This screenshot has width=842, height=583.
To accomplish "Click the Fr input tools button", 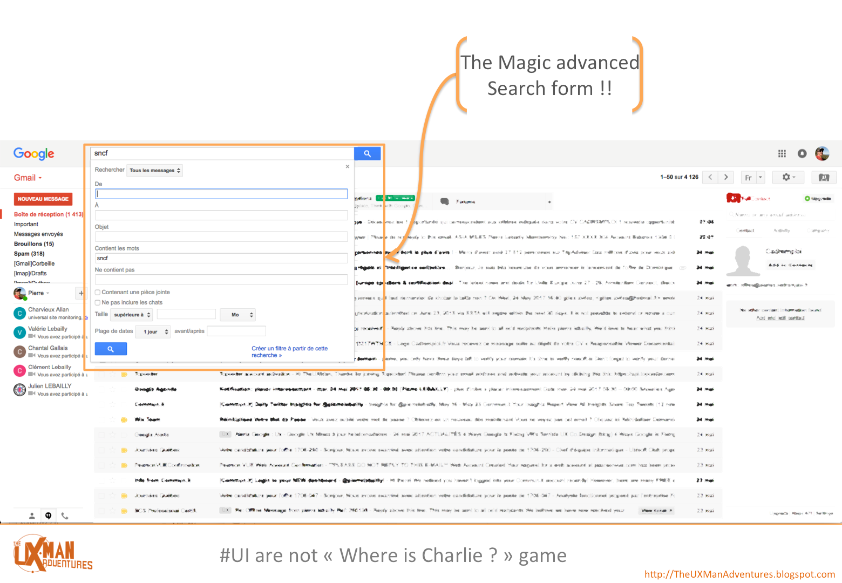I will point(749,177).
